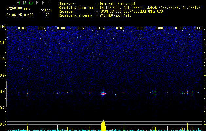Click the Ogata-vill. Akita-Pref. JAPAN location text
The height and width of the screenshot is (131, 206).
[128, 8]
